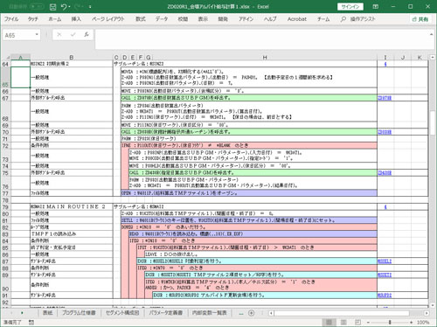Switch to the 内部変数一覧表 sheet tab

pyautogui.click(x=209, y=313)
